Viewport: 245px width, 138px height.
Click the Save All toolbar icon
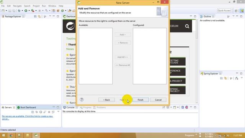pos(14,11)
